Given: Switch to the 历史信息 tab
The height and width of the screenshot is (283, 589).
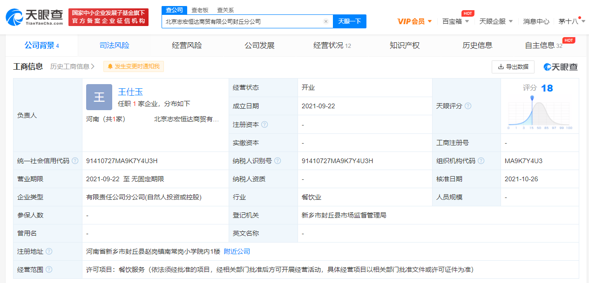Looking at the screenshot, I should click(477, 46).
